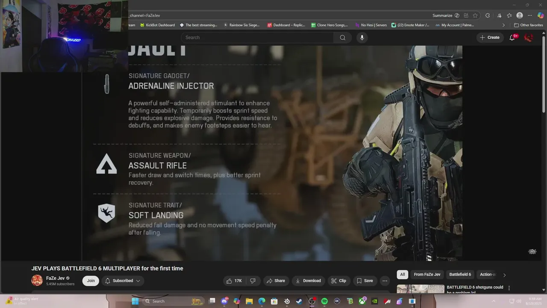The image size is (547, 308).
Task: Open Copilot sidebar icon in Edge
Action: (x=541, y=15)
